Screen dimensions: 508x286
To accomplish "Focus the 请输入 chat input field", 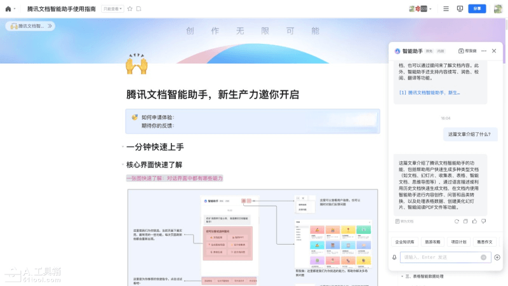I will point(438,257).
